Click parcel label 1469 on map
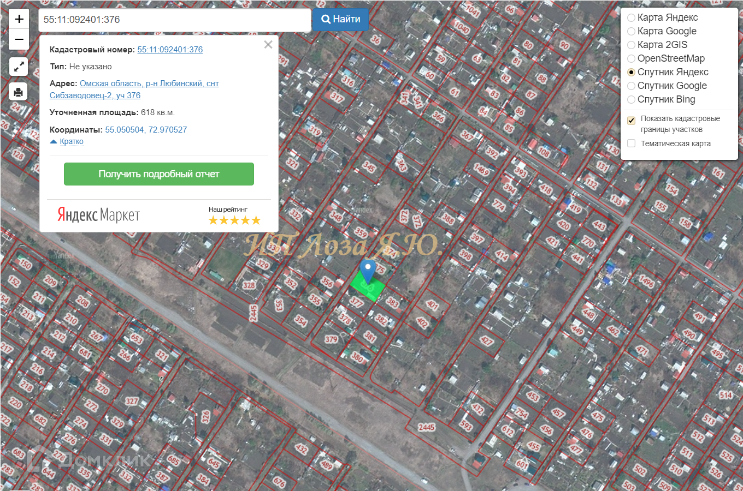 [481, 170]
